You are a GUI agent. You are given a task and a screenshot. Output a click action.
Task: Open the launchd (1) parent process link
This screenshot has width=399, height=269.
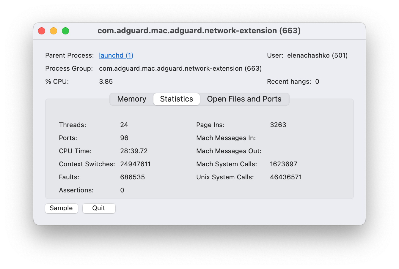click(116, 55)
